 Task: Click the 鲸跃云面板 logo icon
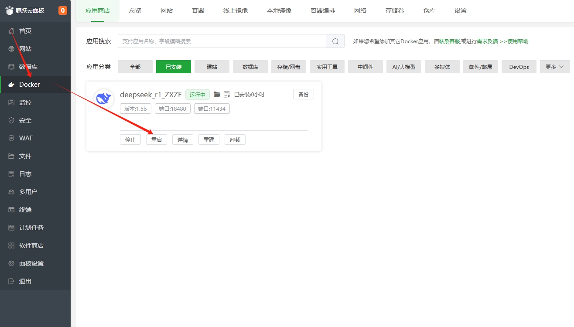(10, 10)
